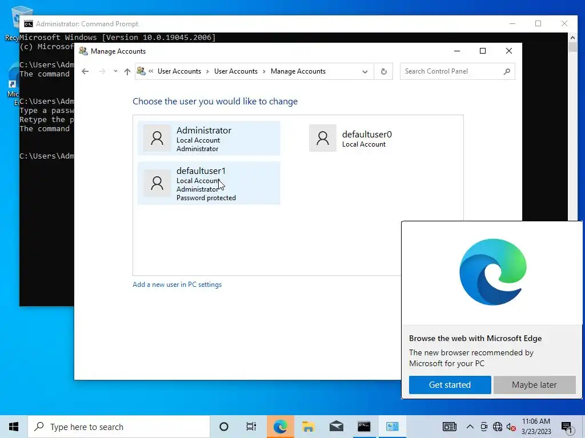Screen dimensions: 585x438
Task: Open recent locations dropdown chevron next to forward arrow
Action: [115, 71]
